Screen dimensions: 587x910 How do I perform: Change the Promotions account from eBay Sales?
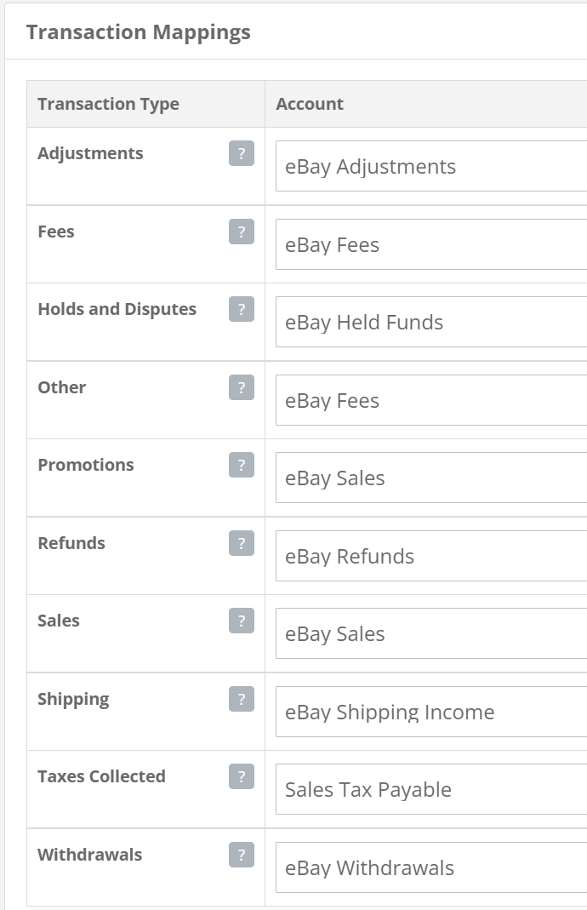431,478
